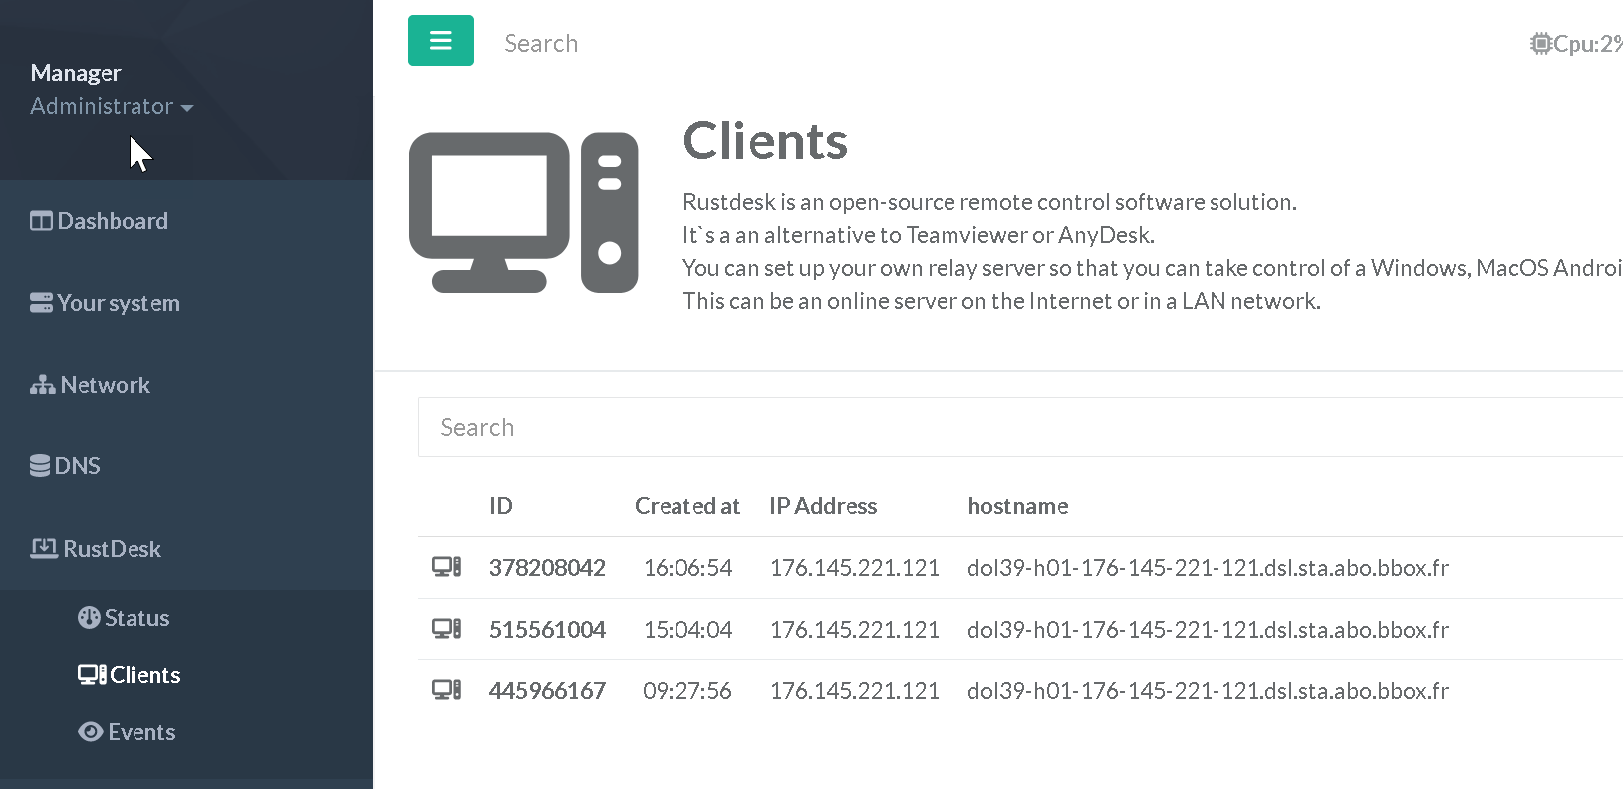Image resolution: width=1623 pixels, height=789 pixels.
Task: Click client ID 445966167
Action: point(547,691)
